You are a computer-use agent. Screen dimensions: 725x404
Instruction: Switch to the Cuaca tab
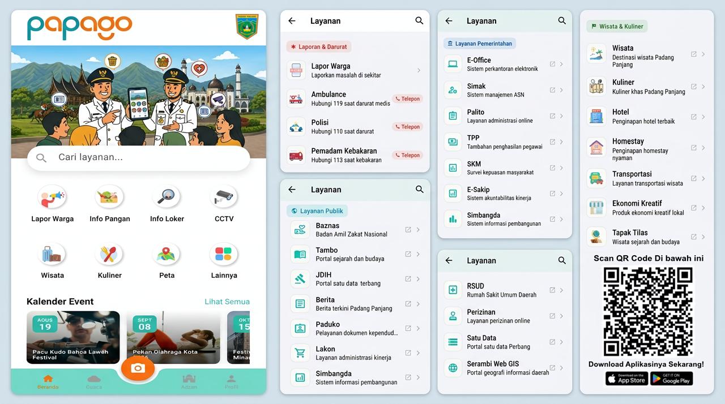pos(94,382)
